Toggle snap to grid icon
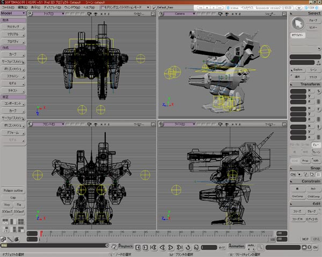The height and width of the screenshot is (257, 322). pos(318,175)
